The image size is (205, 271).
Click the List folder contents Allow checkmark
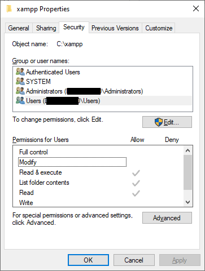(x=136, y=183)
